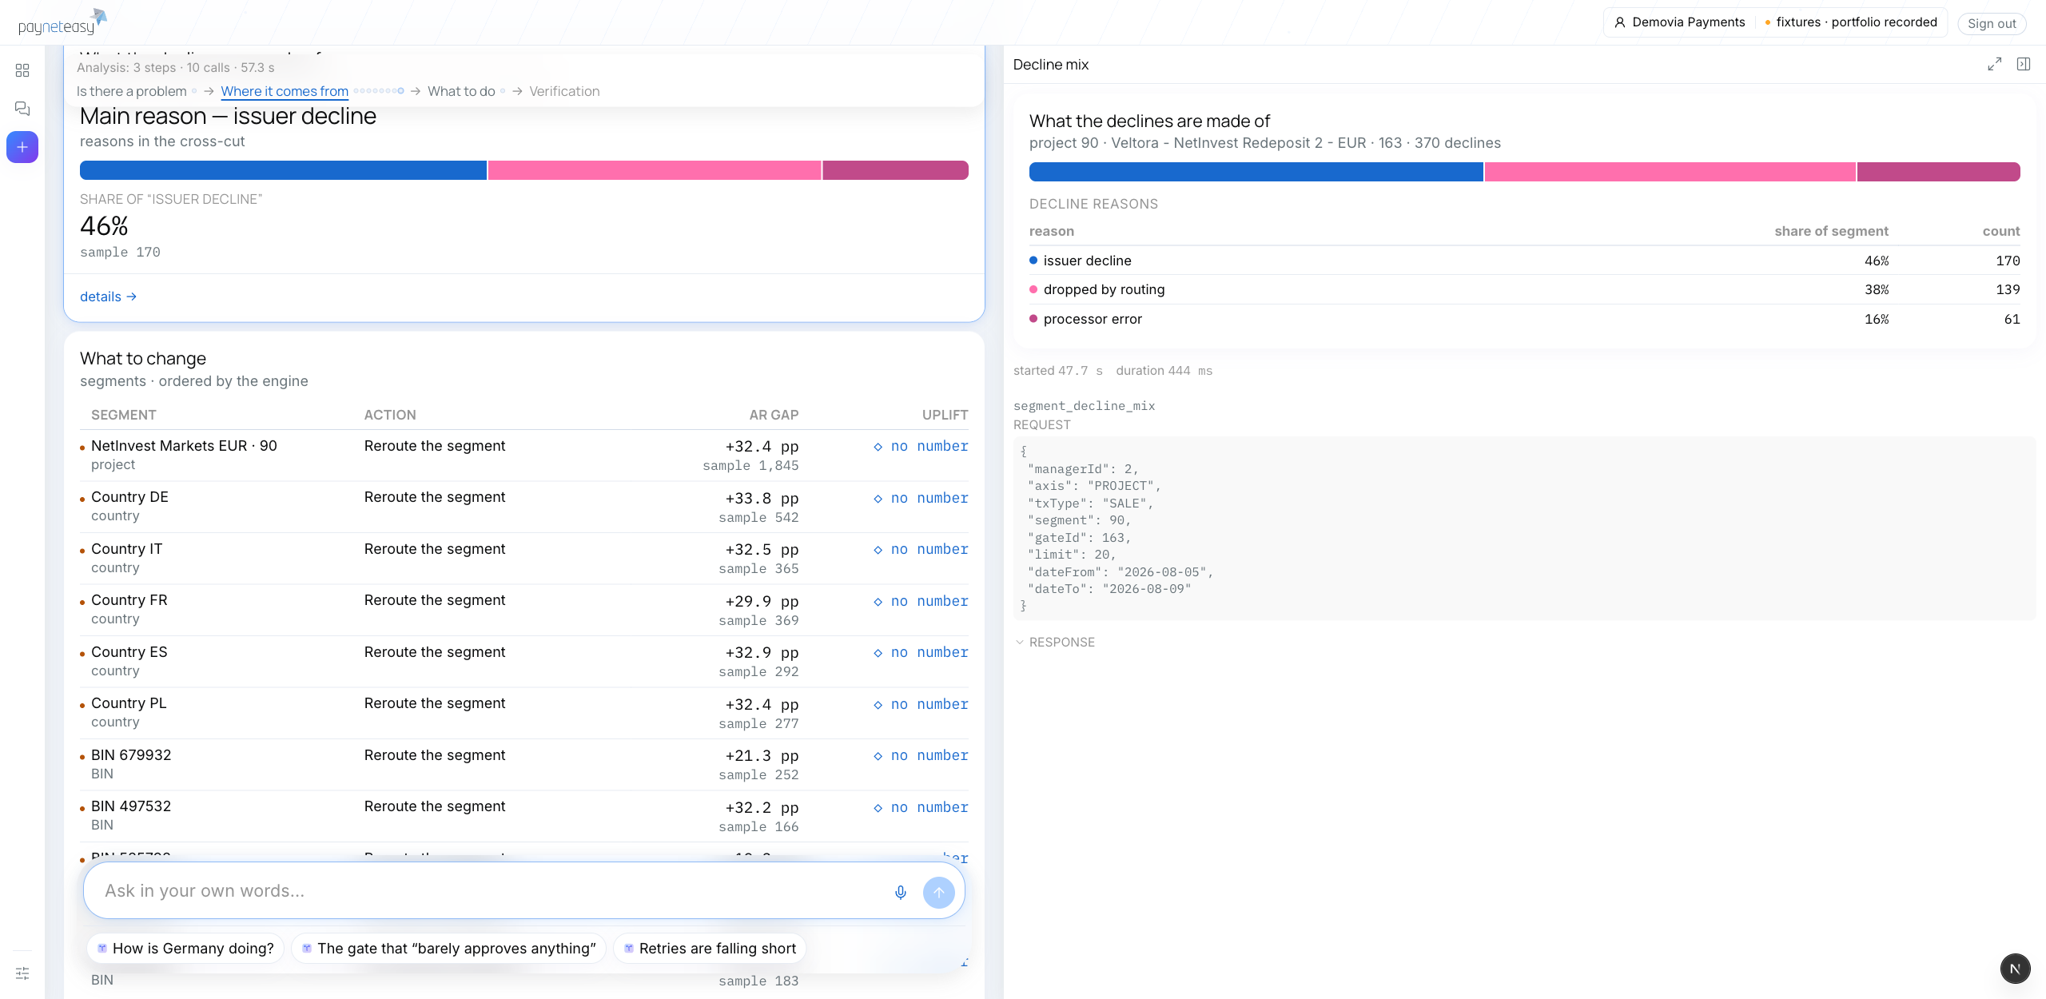The image size is (2046, 999).
Task: Click the "dropped by routing" reason row
Action: 1525,289
